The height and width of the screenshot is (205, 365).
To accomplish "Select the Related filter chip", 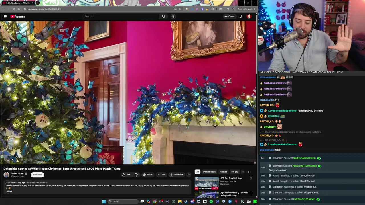I will point(223,172).
